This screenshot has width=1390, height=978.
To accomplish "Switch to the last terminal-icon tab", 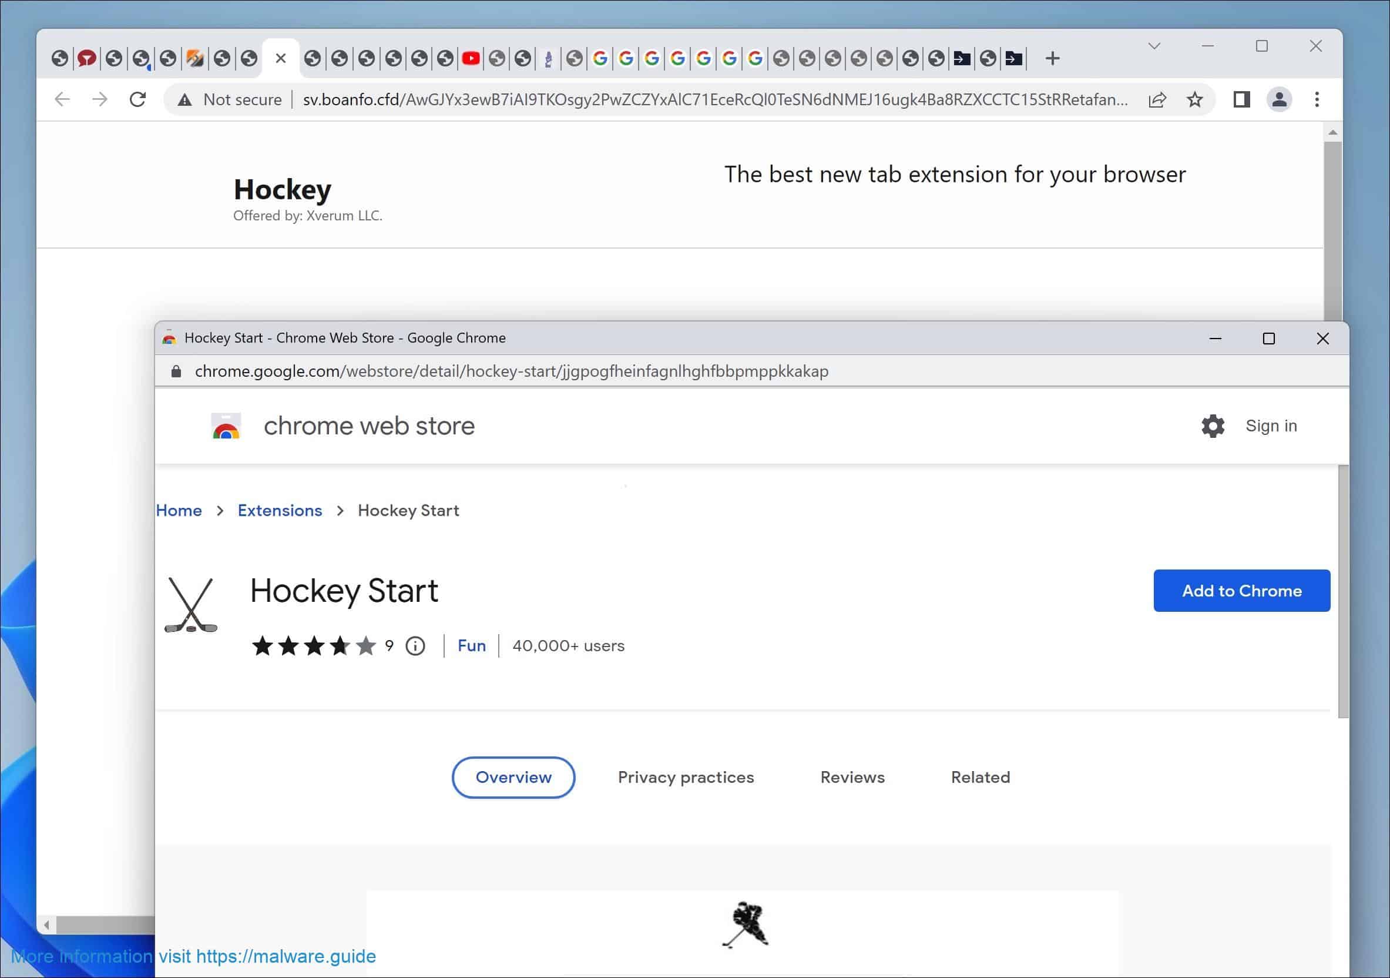I will tap(1013, 59).
